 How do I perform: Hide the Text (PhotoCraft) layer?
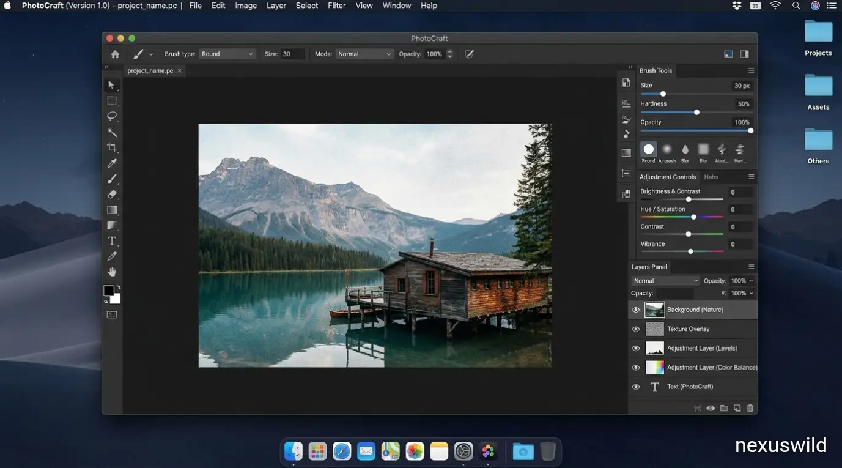pyautogui.click(x=636, y=387)
